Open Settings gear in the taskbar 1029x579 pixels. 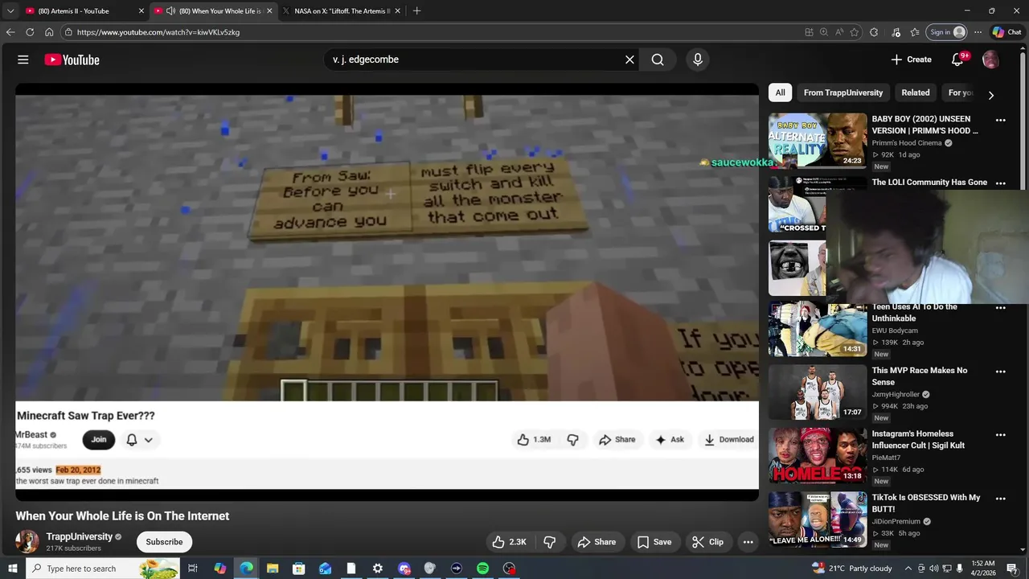click(x=378, y=569)
